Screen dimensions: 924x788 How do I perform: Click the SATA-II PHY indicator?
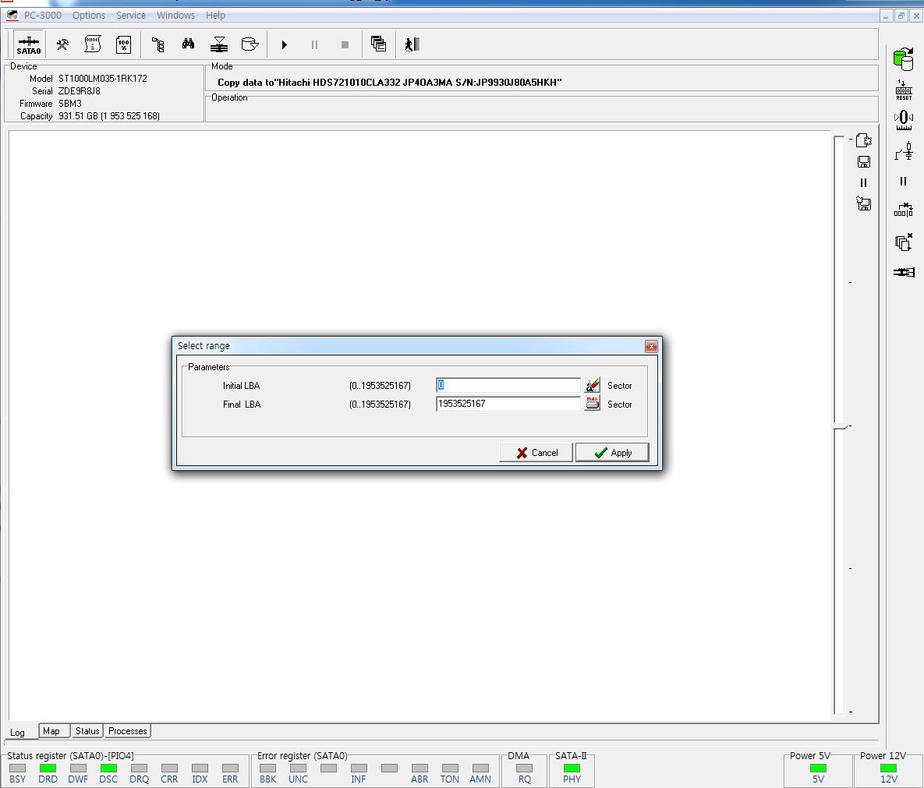click(x=572, y=768)
